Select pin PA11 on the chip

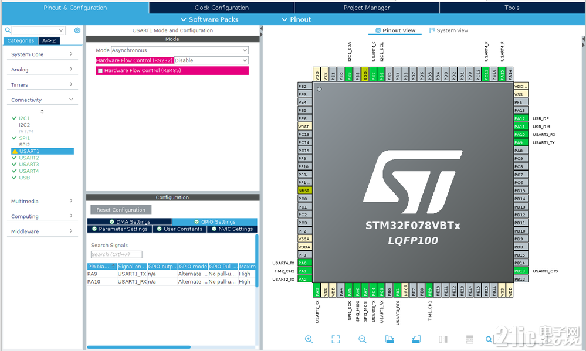pos(521,127)
